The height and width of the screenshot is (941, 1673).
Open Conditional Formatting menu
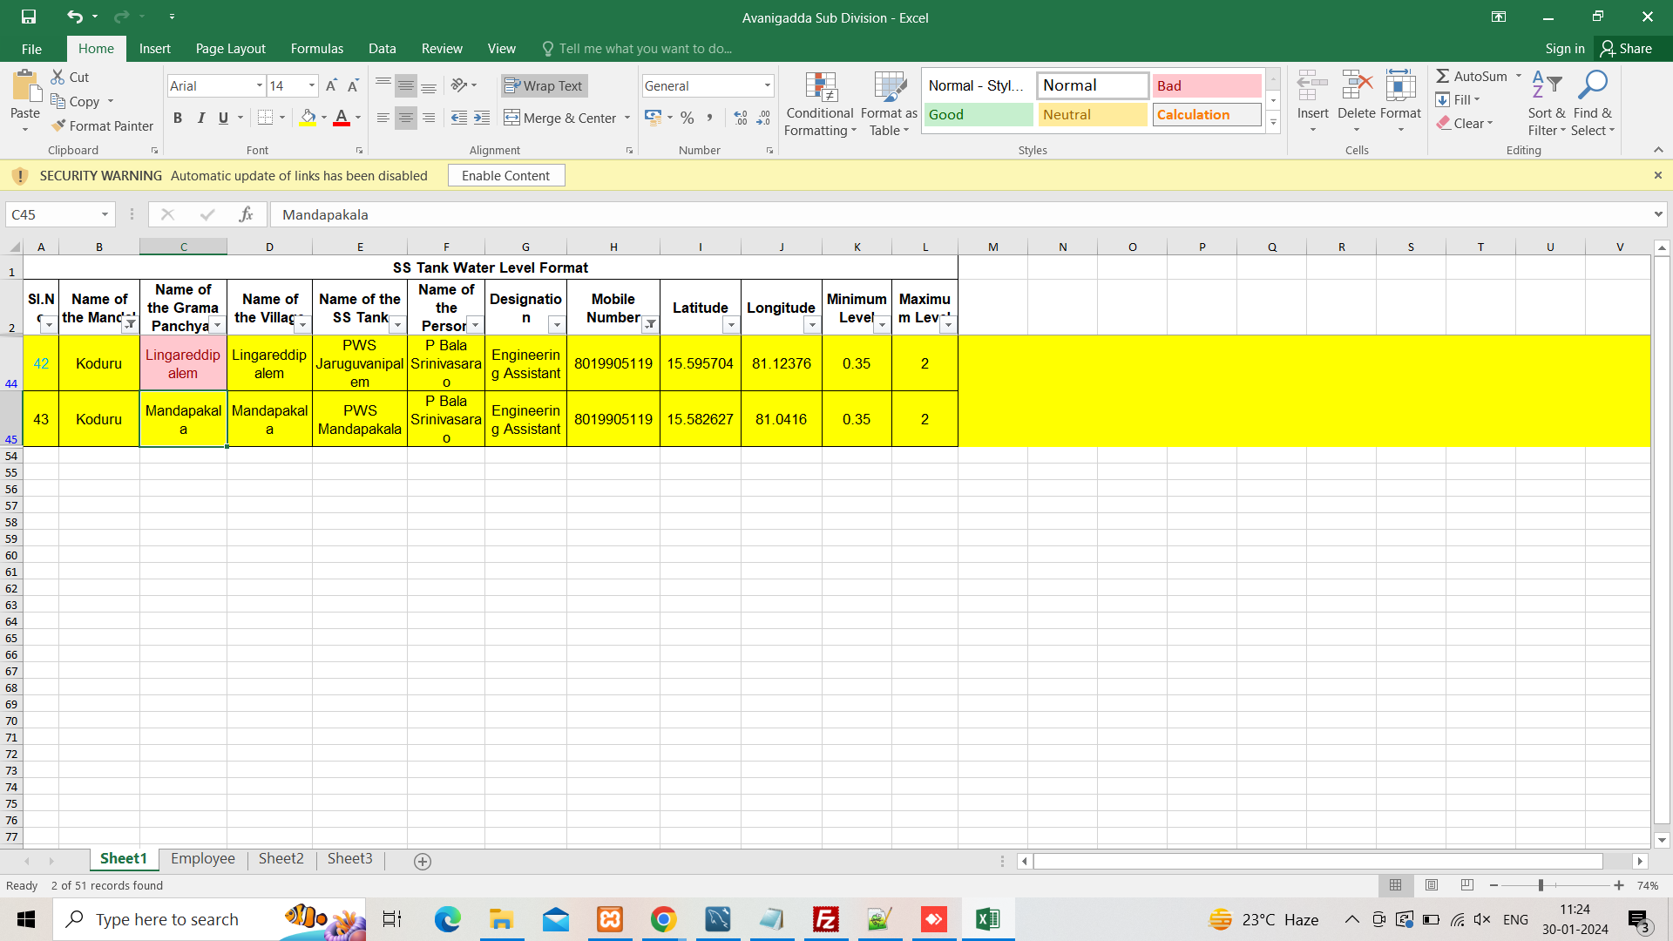pos(820,104)
